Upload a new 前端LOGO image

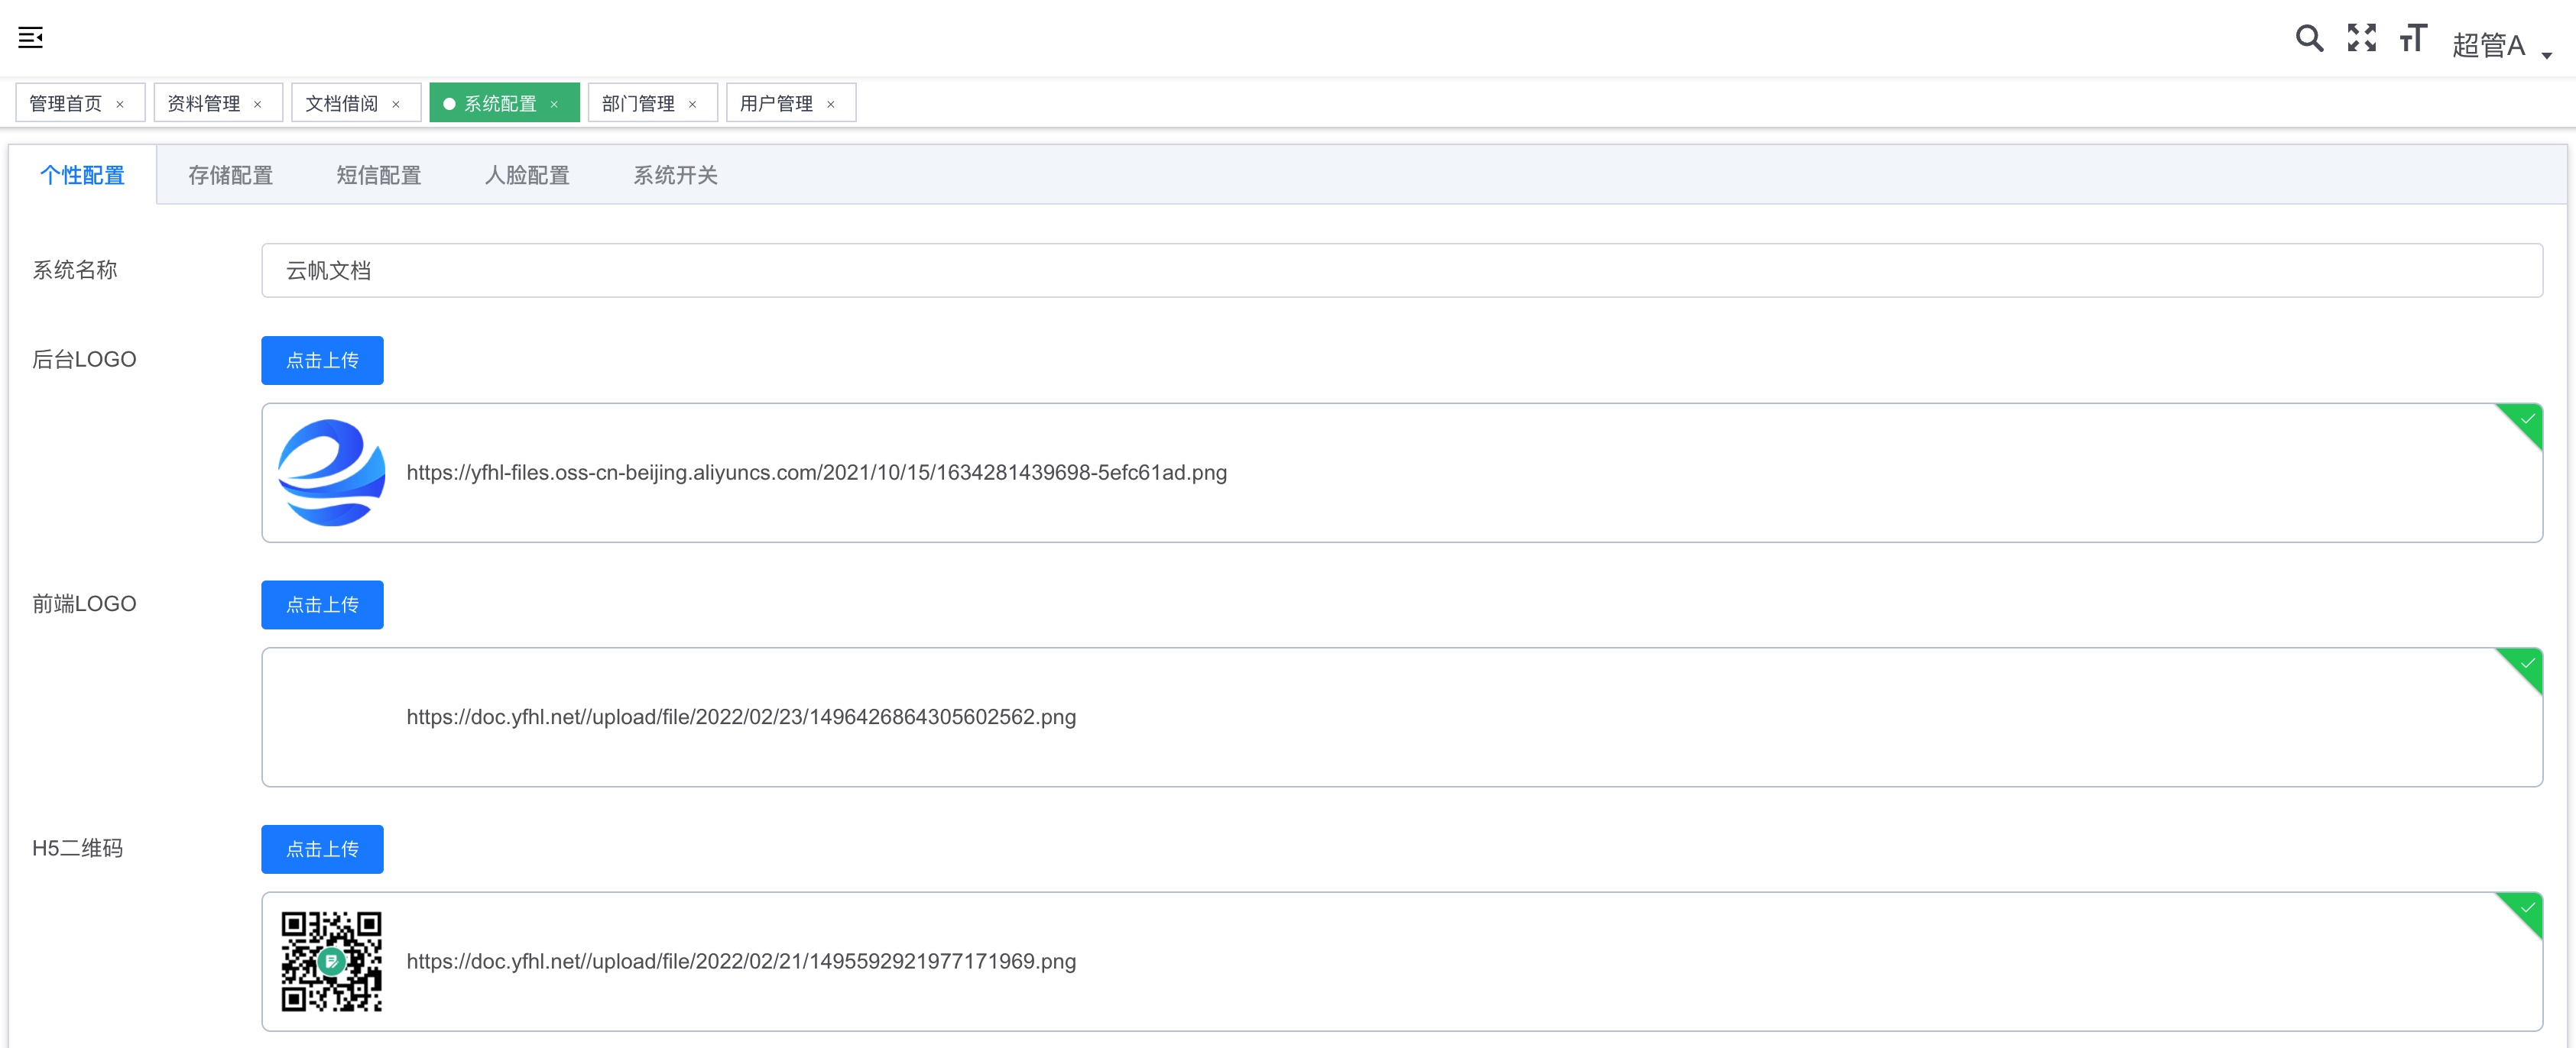322,604
